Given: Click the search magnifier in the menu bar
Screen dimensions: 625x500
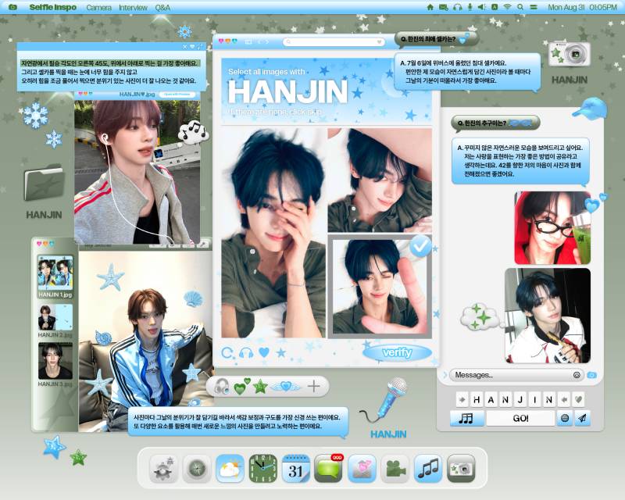Looking at the screenshot, I should (520, 7).
